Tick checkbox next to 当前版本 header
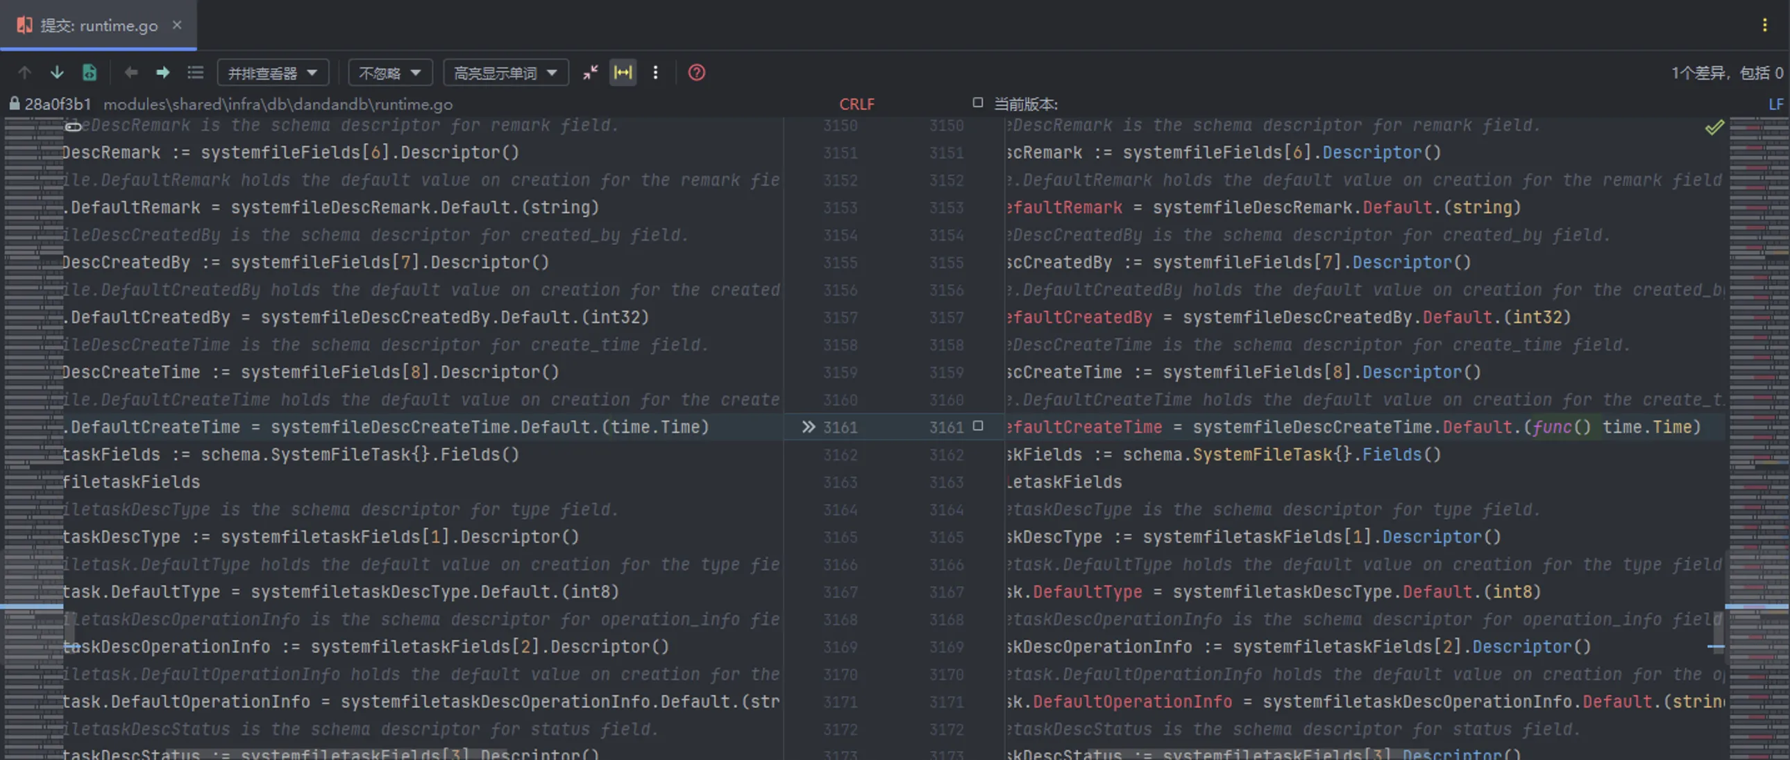Screen dimensions: 1790x760 pyautogui.click(x=978, y=103)
